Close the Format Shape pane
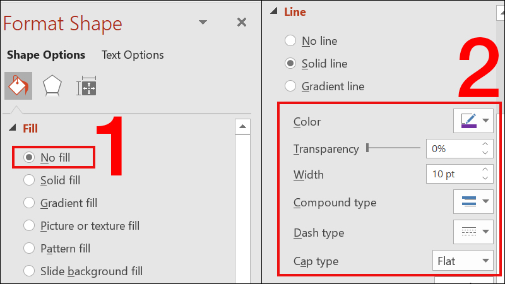This screenshot has height=284, width=505. [x=241, y=23]
